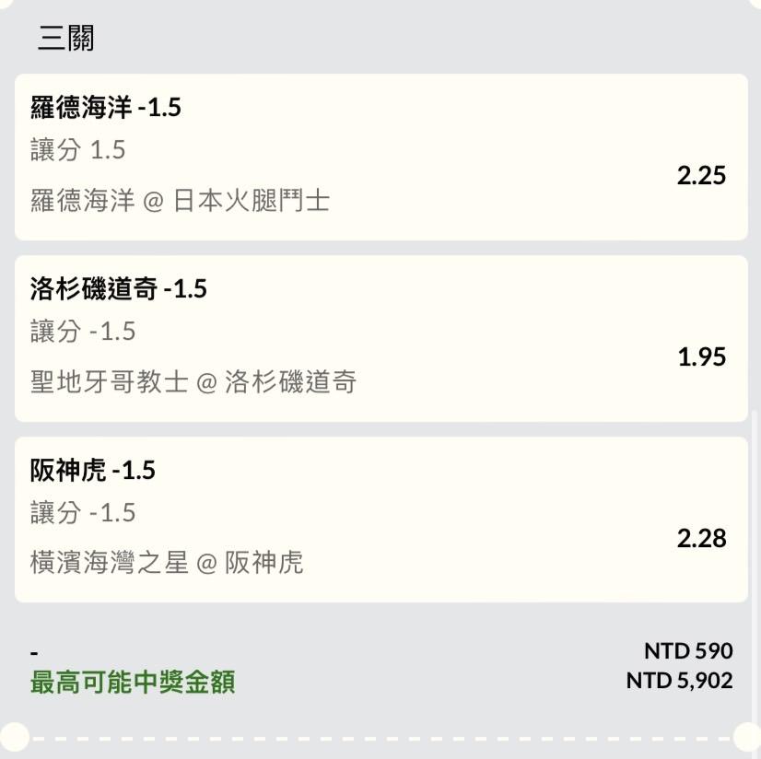Click the NTD 590 stake amount
761x759 pixels.
tap(688, 651)
